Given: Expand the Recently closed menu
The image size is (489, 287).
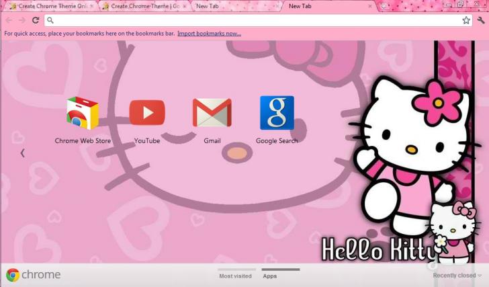Looking at the screenshot, I should click(x=457, y=276).
